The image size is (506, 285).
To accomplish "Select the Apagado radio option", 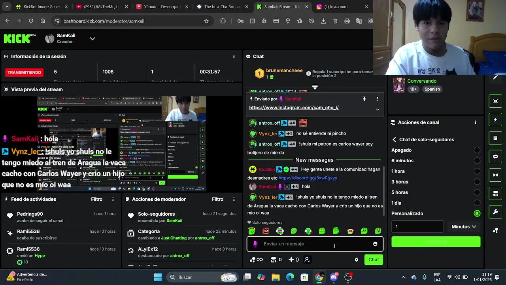I will [x=477, y=150].
